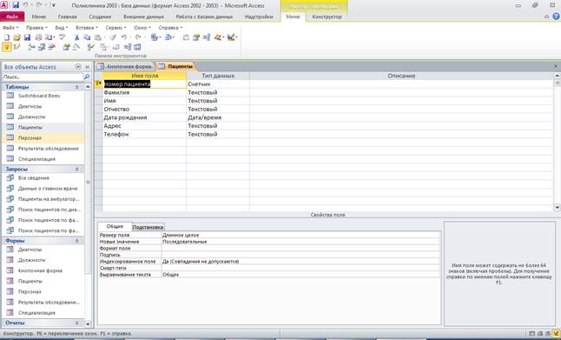Open the Персонал table in navigation pane

click(43, 138)
